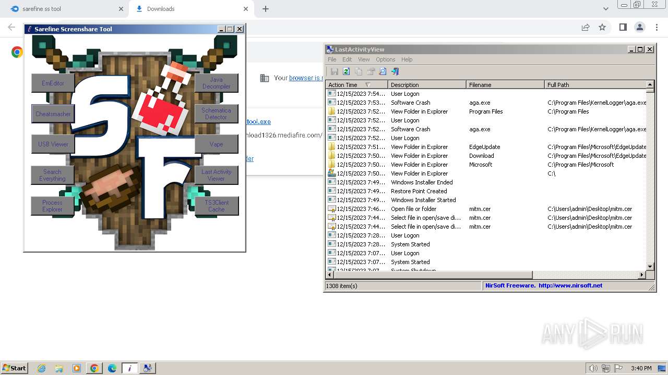Click the Edge icon on taskbar
Image resolution: width=668 pixels, height=375 pixels.
click(x=112, y=368)
